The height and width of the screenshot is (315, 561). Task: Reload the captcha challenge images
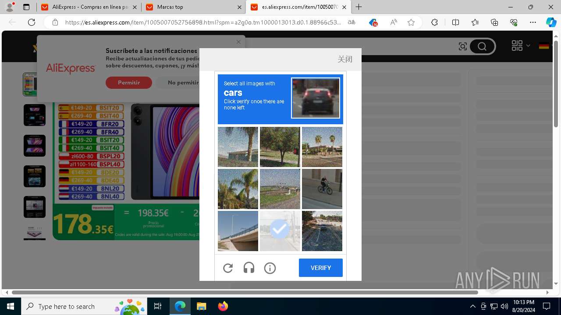228,268
